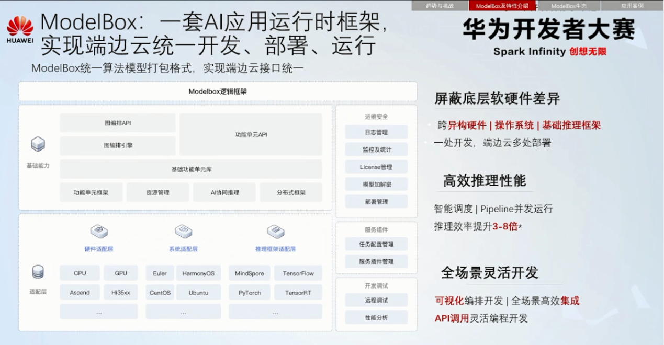Switch to the 趋势与挑战 tab
This screenshot has height=345, width=664.
440,6
